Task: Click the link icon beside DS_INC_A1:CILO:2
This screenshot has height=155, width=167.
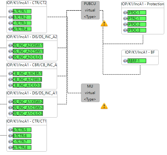Action: [x=11, y=113]
